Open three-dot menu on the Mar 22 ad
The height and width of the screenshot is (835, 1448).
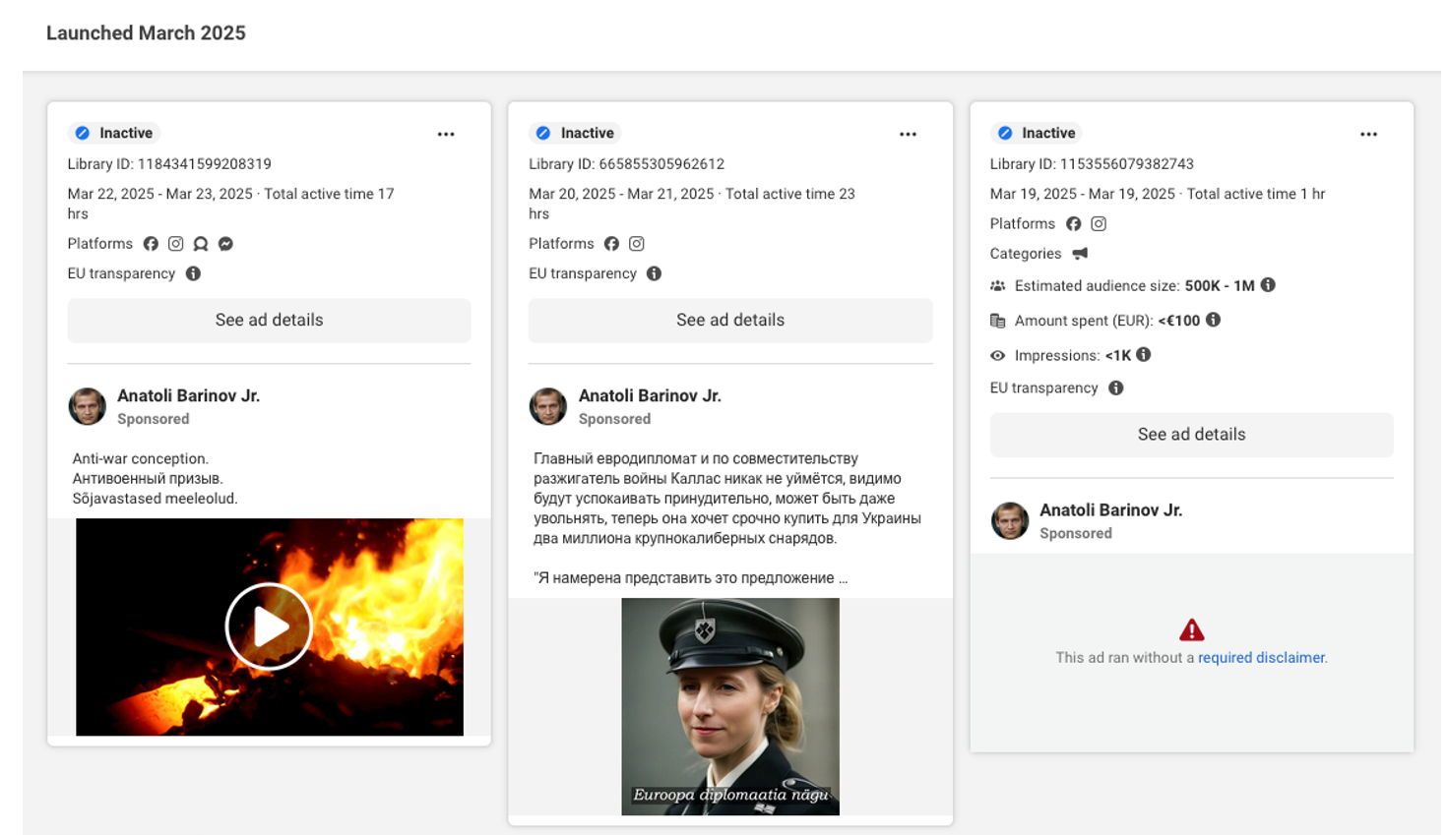(x=446, y=134)
